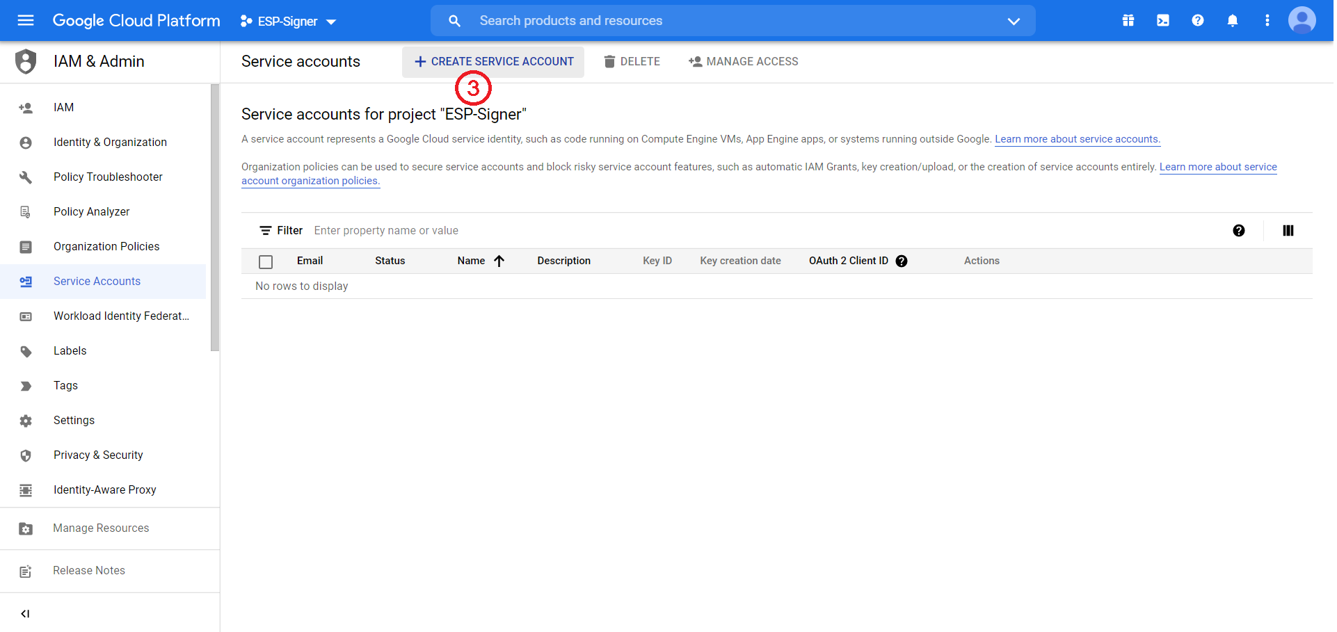The height and width of the screenshot is (632, 1337).
Task: Open Tags page
Action: coord(66,386)
